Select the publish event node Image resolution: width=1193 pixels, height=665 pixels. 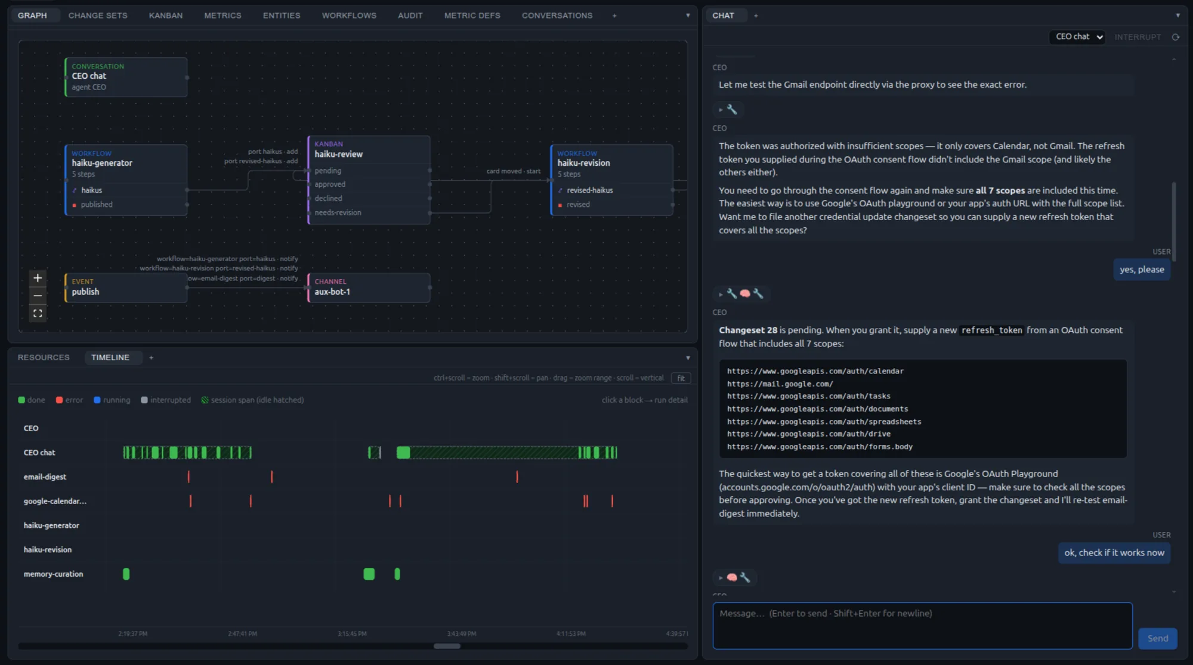click(x=126, y=287)
